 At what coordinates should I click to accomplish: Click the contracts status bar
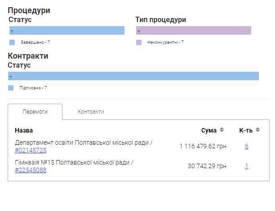point(133,76)
